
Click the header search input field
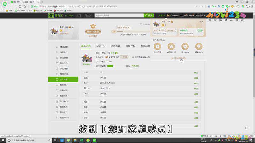[119, 15]
